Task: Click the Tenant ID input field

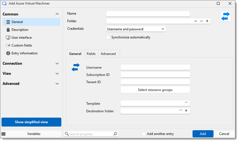Action: (155, 82)
